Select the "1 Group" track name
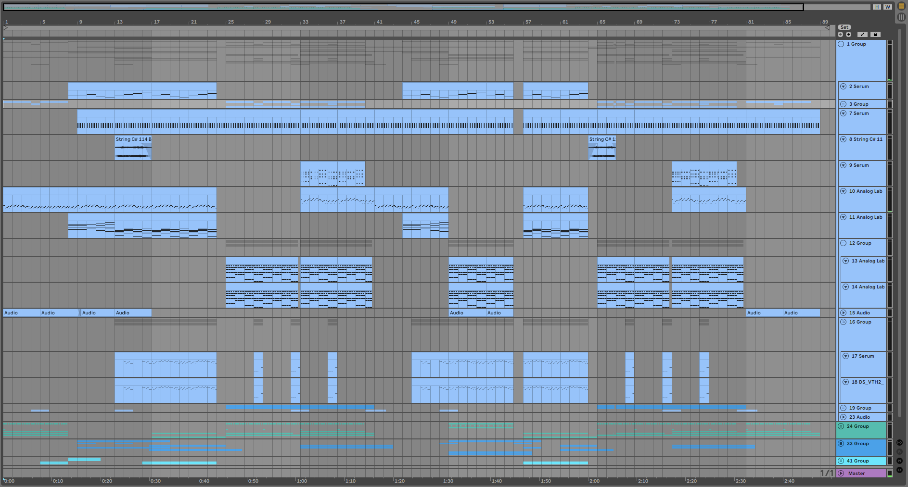908x487 pixels. coord(857,44)
